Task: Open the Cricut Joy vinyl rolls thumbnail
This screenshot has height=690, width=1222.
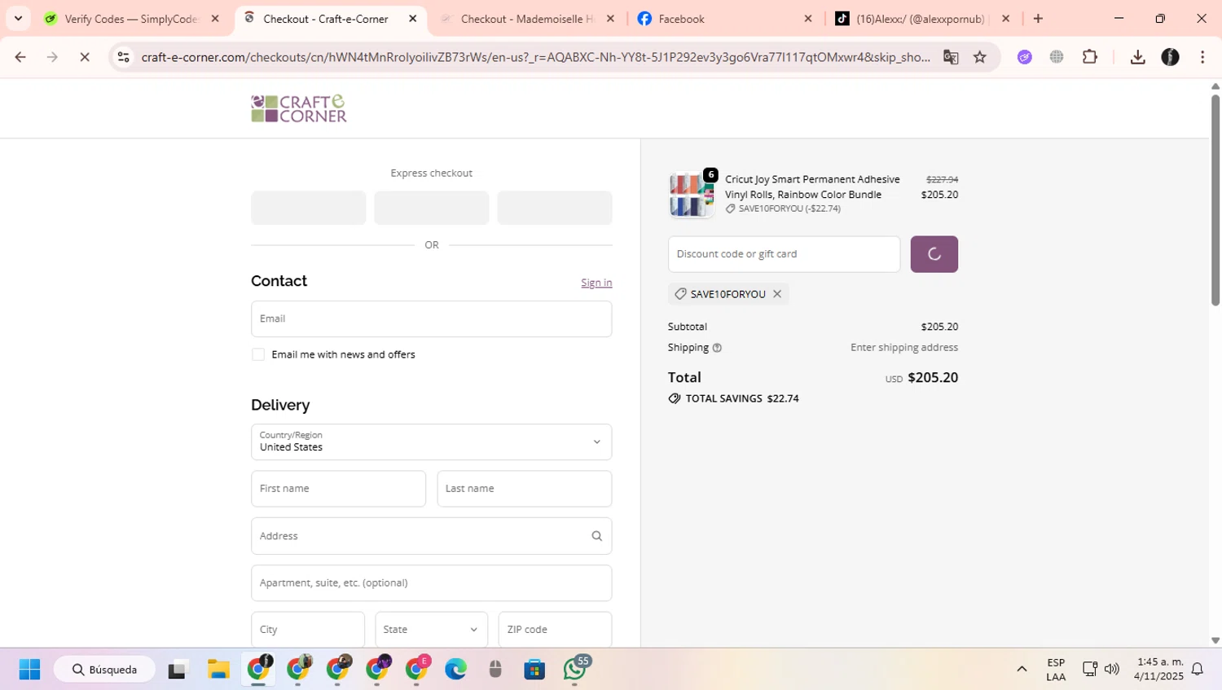Action: [x=691, y=195]
